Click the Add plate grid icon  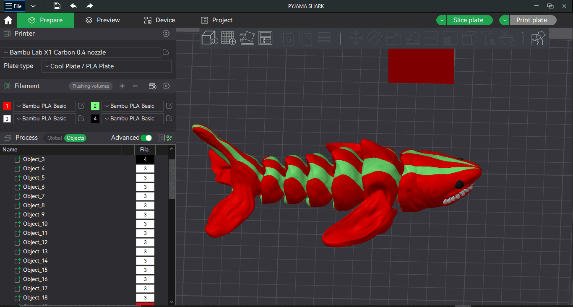click(x=229, y=38)
